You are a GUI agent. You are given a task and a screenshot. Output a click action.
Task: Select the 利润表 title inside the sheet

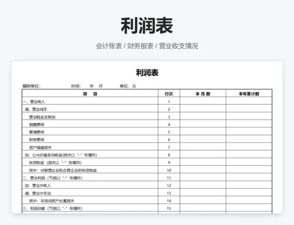click(147, 73)
